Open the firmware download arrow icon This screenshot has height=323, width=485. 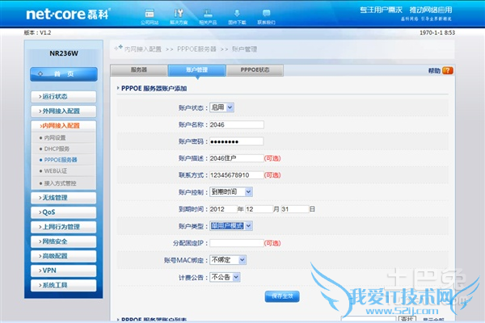(237, 16)
